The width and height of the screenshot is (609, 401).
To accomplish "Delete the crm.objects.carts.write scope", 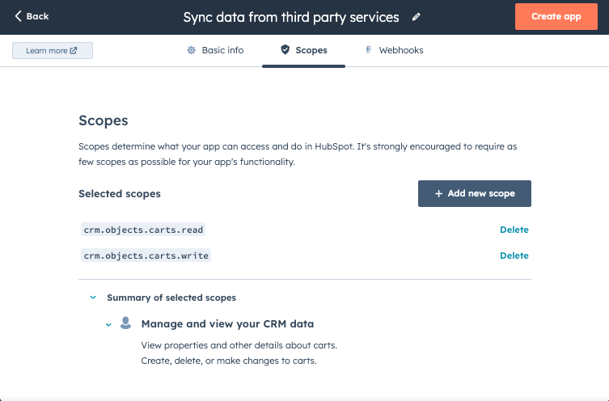I will pos(514,255).
